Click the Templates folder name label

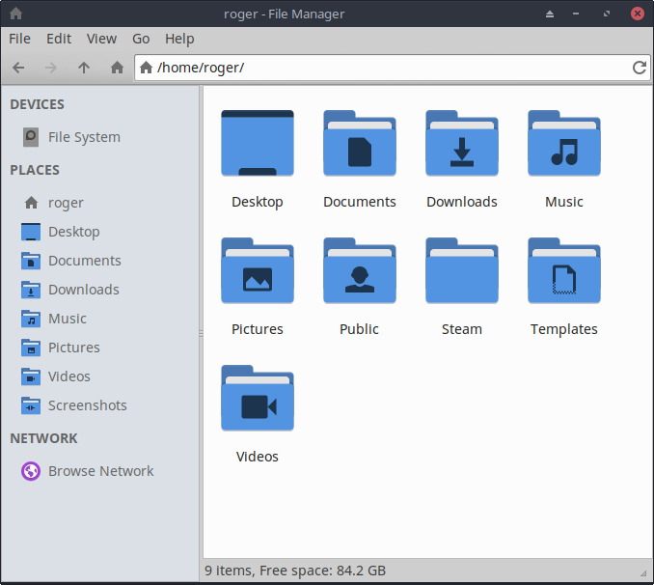pos(564,329)
